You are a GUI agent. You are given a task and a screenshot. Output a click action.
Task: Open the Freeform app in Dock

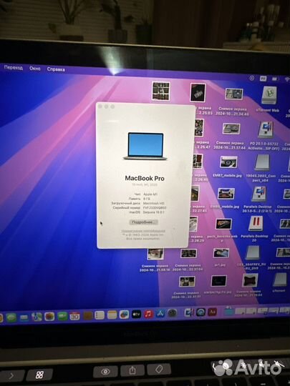pyautogui.click(x=124, y=315)
